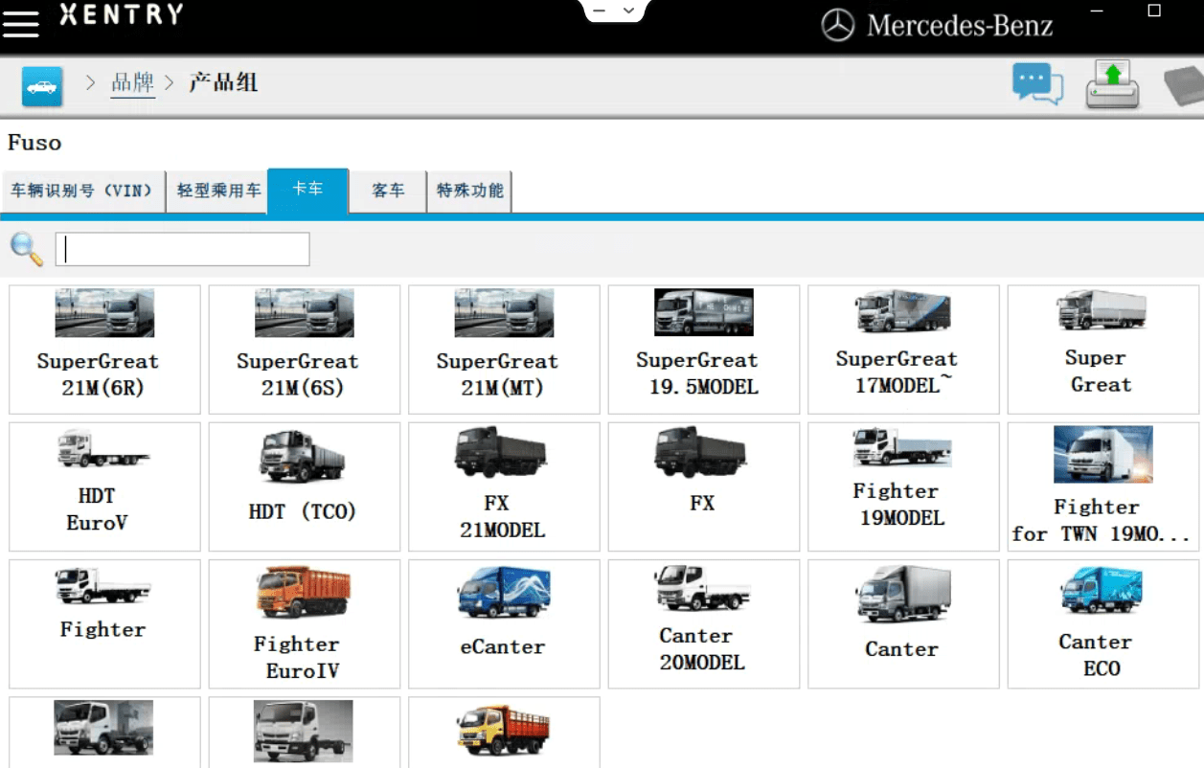The height and width of the screenshot is (768, 1204).
Task: Open the hamburger navigation menu
Action: coord(21,23)
